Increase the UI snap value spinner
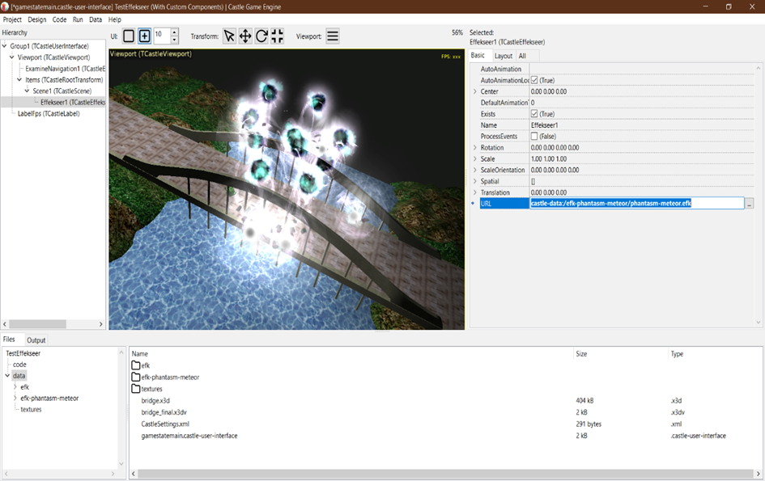This screenshot has width=765, height=481. (x=174, y=32)
